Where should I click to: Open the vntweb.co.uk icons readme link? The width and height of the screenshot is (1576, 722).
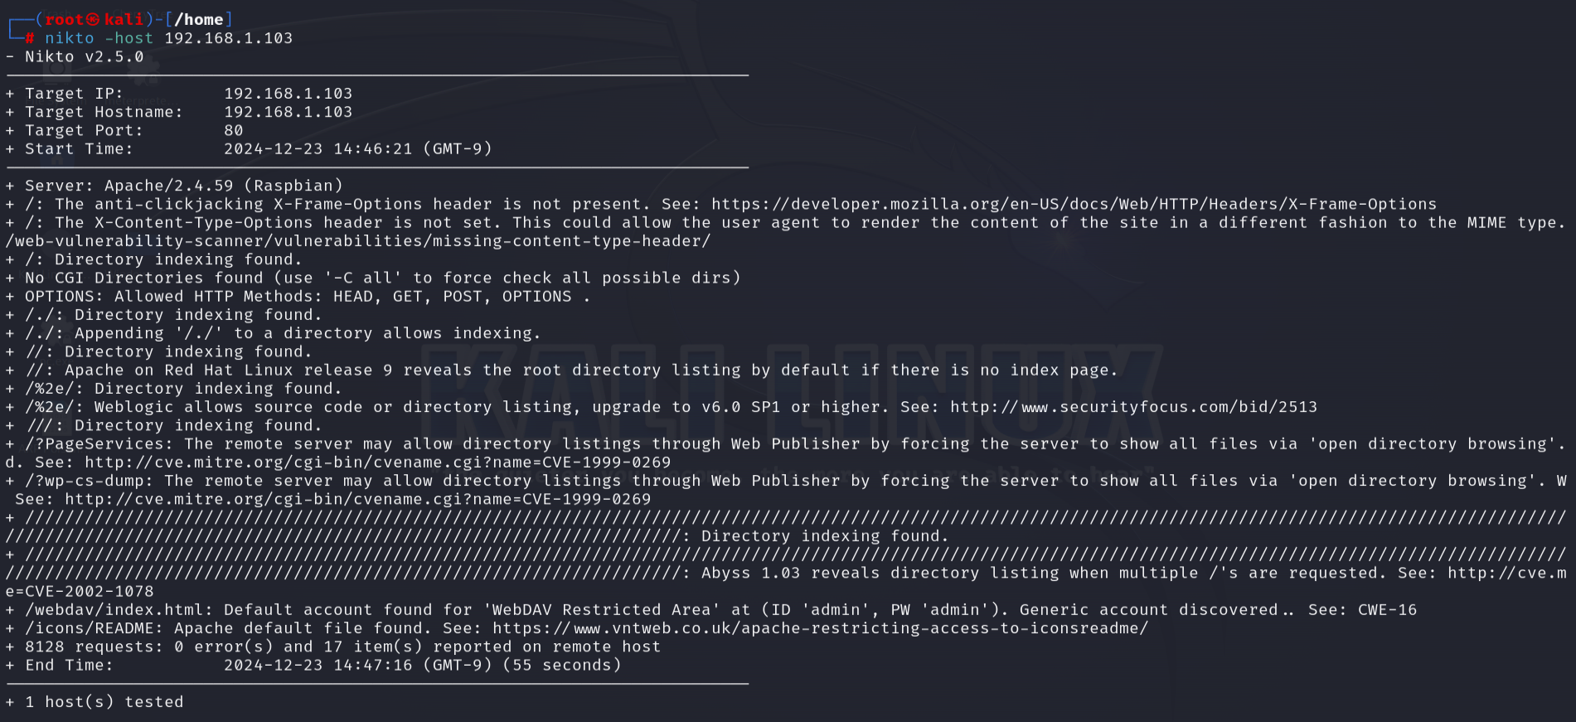820,628
